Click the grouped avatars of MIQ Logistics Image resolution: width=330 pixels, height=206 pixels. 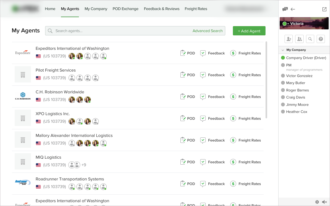pos(74,165)
